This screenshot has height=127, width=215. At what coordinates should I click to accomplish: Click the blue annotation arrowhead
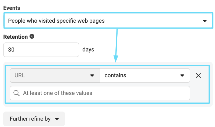(116, 59)
